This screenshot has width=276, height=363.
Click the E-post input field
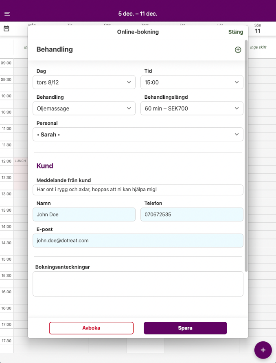[138, 241]
